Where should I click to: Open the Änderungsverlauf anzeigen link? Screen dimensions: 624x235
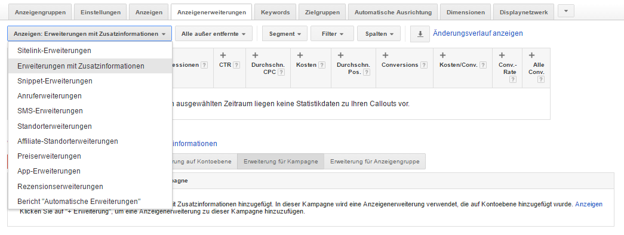pos(478,33)
